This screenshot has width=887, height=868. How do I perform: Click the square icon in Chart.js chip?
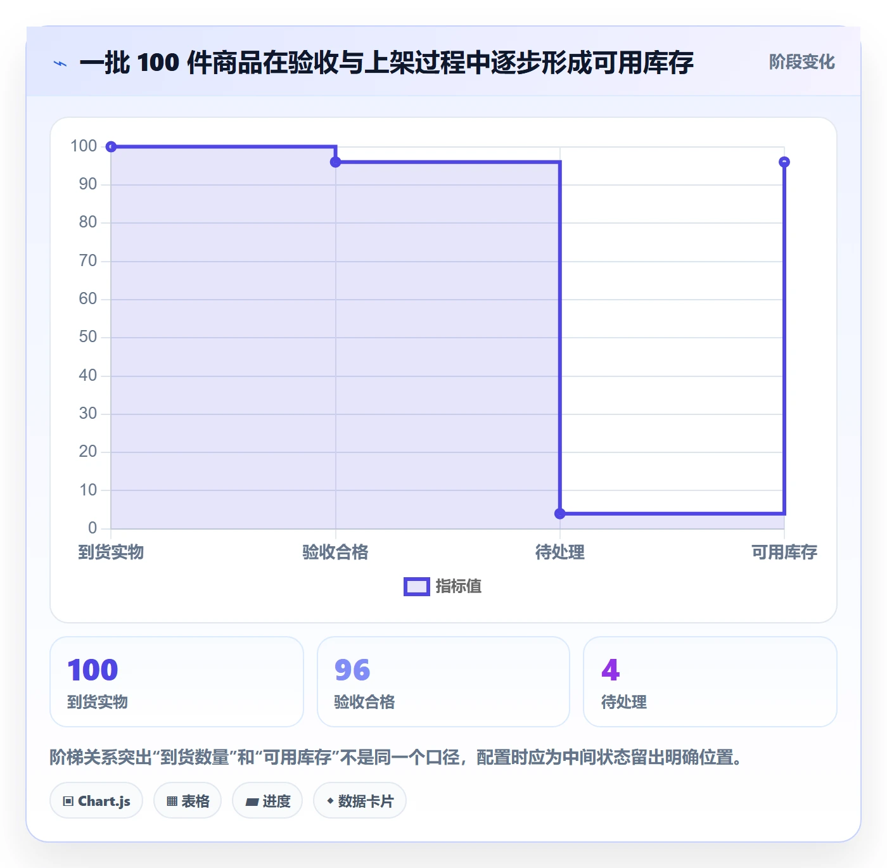68,801
